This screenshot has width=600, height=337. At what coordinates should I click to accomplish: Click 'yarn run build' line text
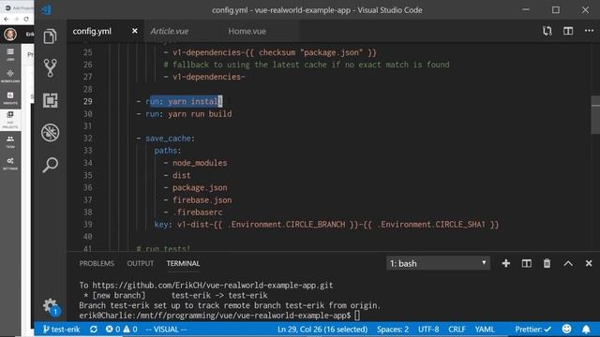coord(200,114)
